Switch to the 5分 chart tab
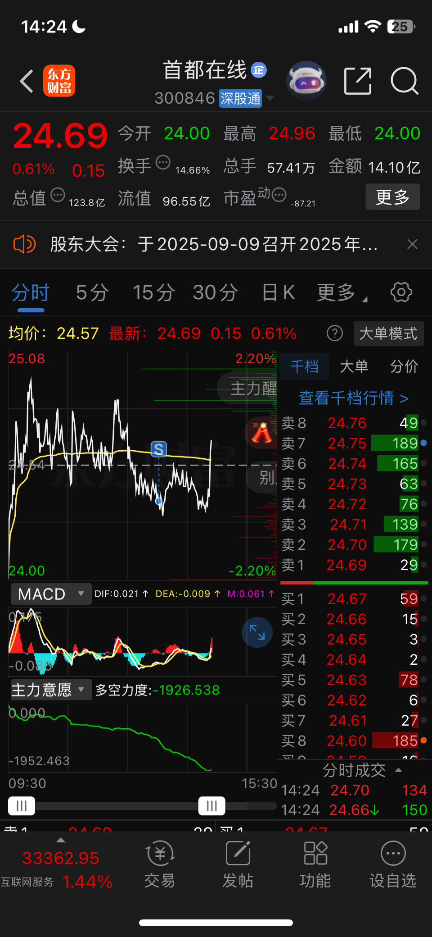432x937 pixels. point(92,293)
